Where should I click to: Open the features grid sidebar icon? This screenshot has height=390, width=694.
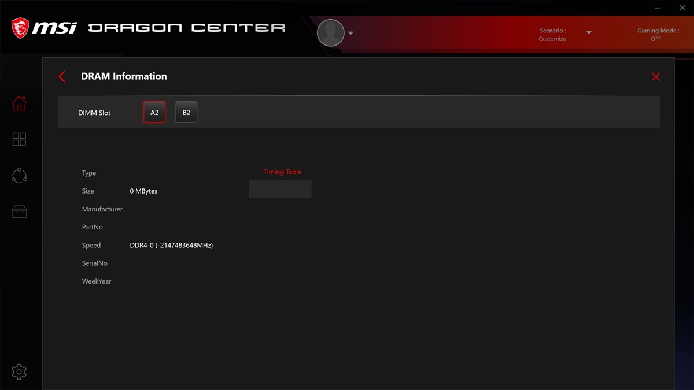click(x=19, y=139)
